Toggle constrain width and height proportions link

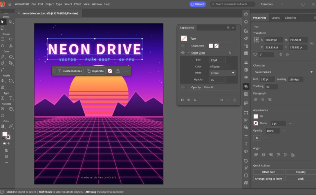coord(312,43)
